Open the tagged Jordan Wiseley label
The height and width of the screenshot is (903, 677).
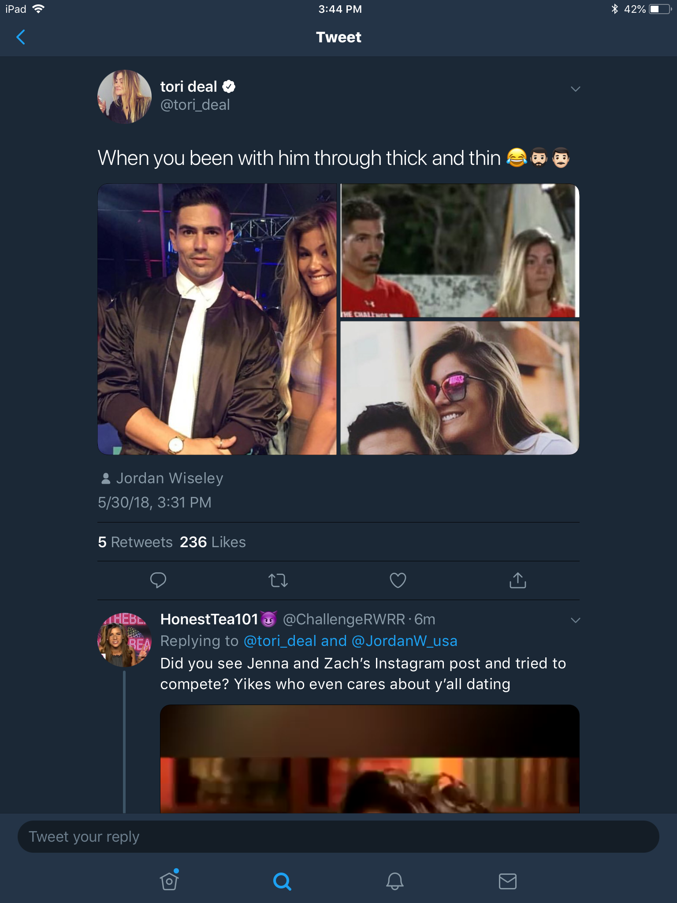(162, 478)
